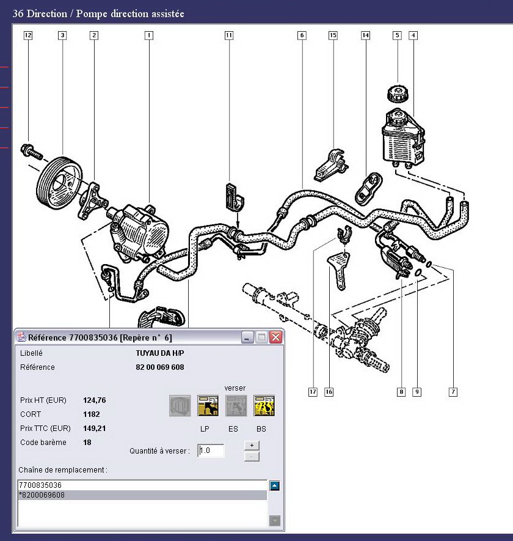Select 7700835036 in the replacement chain list
Screen dimensions: 513x541
pos(142,485)
